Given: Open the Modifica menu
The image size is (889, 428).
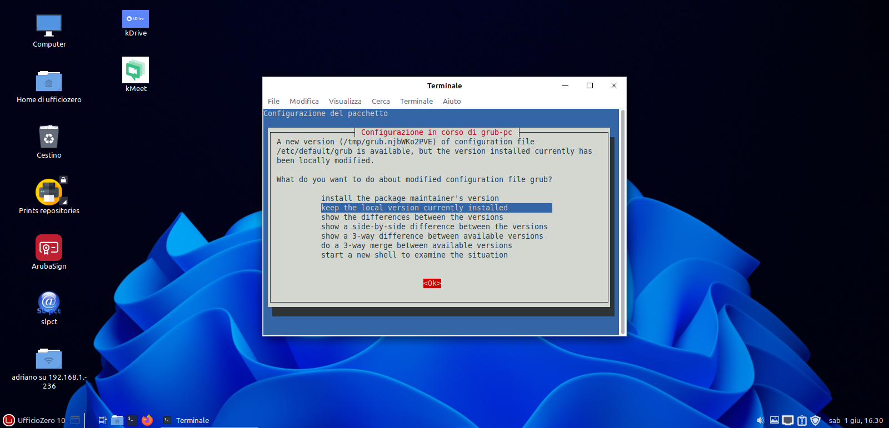Looking at the screenshot, I should click(304, 101).
